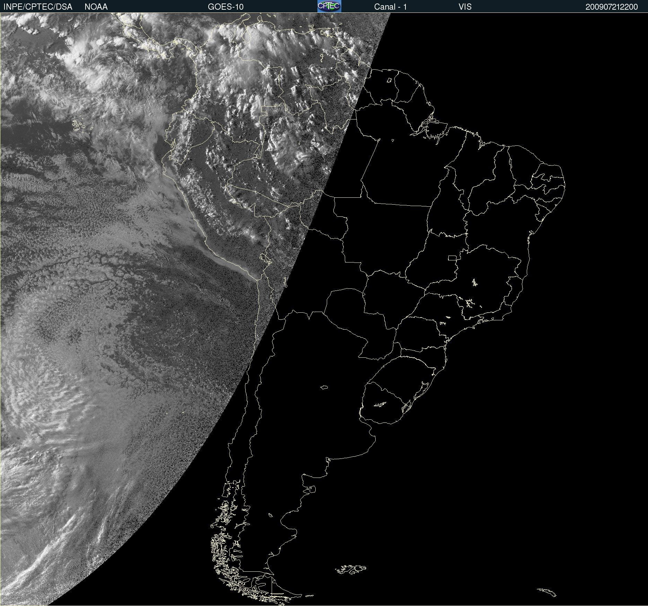
Task: Click the 200907212200 timestamp
Action: pyautogui.click(x=612, y=7)
